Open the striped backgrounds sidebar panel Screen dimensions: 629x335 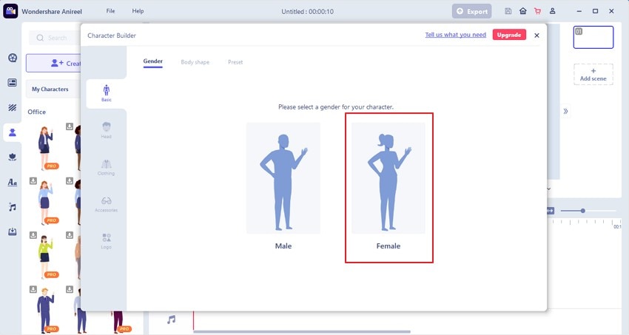(x=13, y=107)
